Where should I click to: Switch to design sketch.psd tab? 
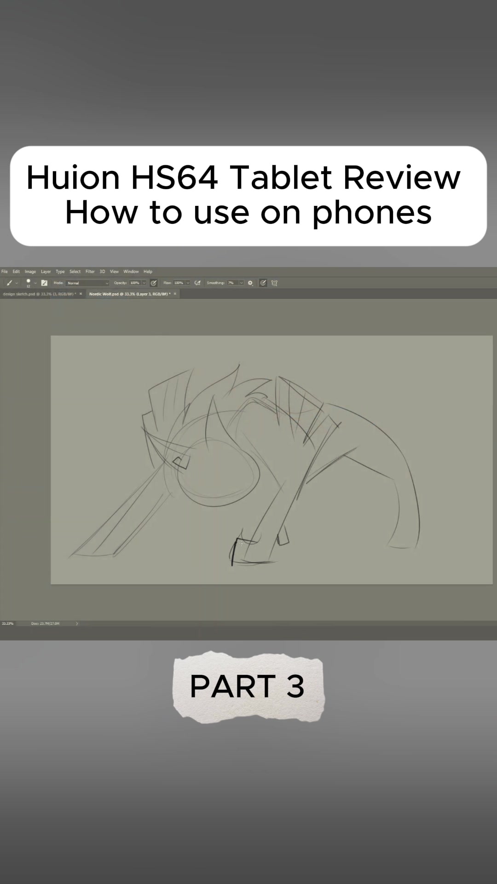click(39, 294)
